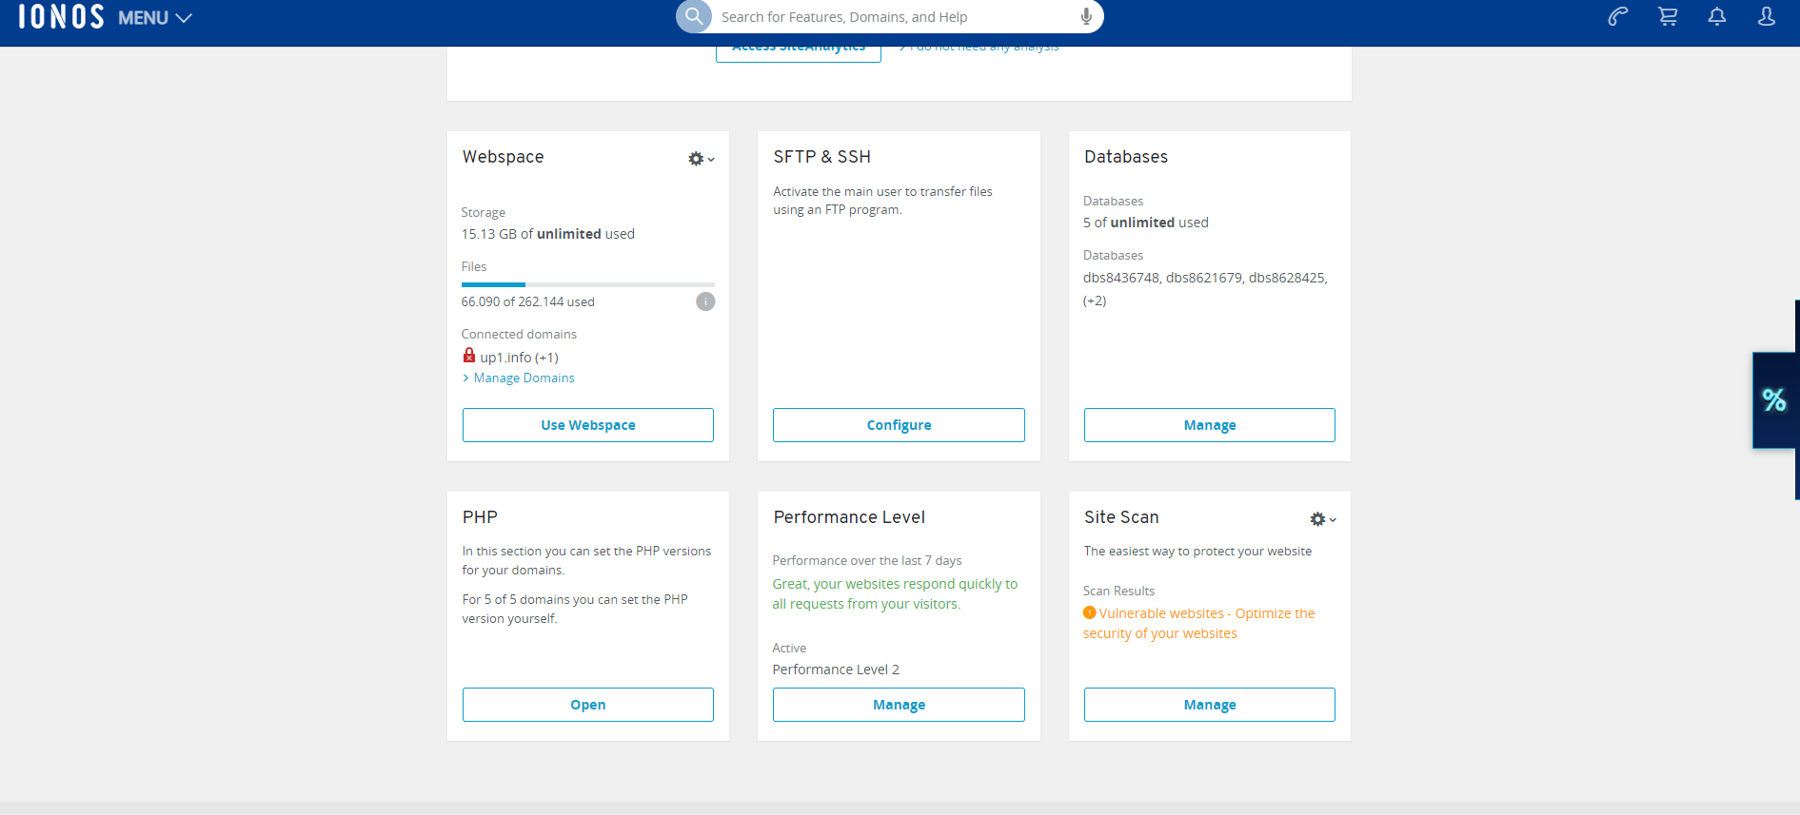Open the shopping cart icon
This screenshot has width=1800, height=815.
(x=1667, y=16)
